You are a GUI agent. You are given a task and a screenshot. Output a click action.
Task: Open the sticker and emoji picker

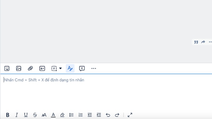tap(7, 68)
